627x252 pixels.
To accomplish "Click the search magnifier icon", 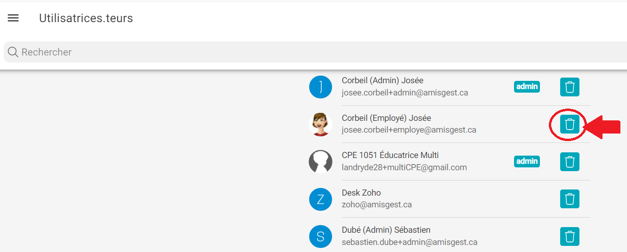I will 13,52.
